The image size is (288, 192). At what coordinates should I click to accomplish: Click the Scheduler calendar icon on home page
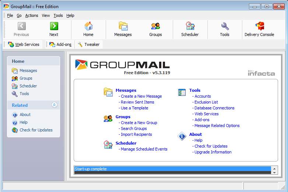point(108,145)
